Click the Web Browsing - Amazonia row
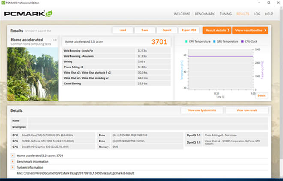The width and height of the screenshot is (283, 181). click(116, 56)
